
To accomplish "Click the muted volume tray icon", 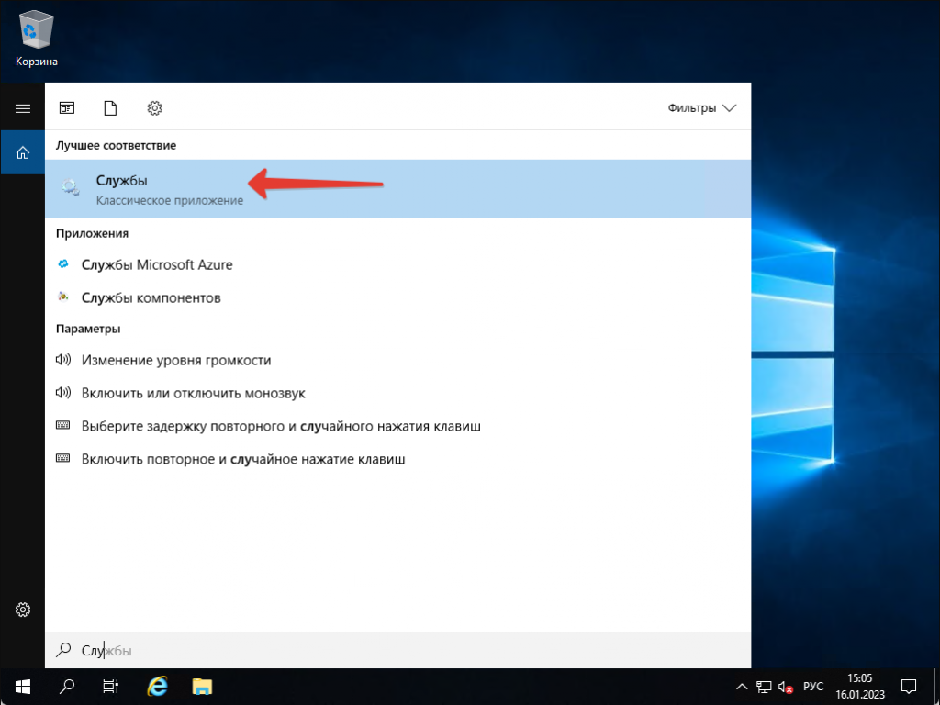I will pos(786,687).
